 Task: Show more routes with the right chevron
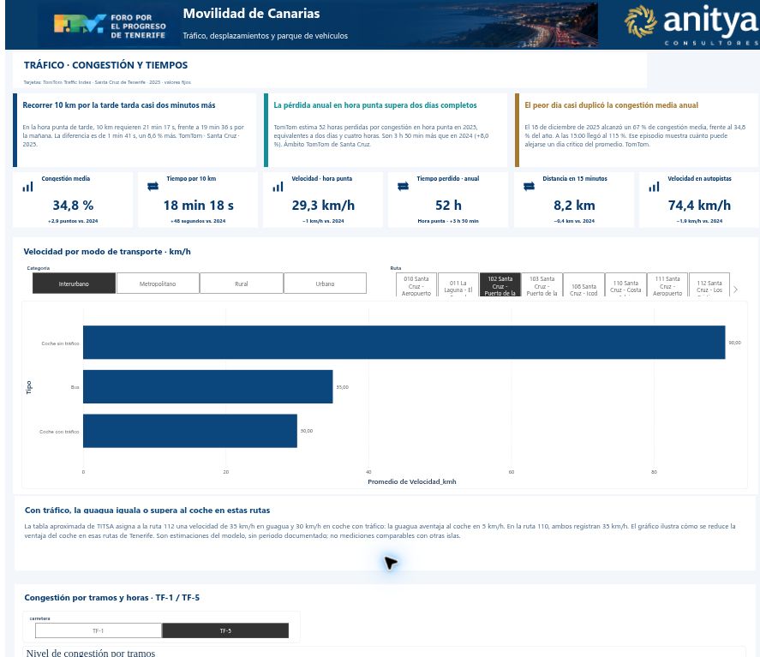pyautogui.click(x=736, y=290)
